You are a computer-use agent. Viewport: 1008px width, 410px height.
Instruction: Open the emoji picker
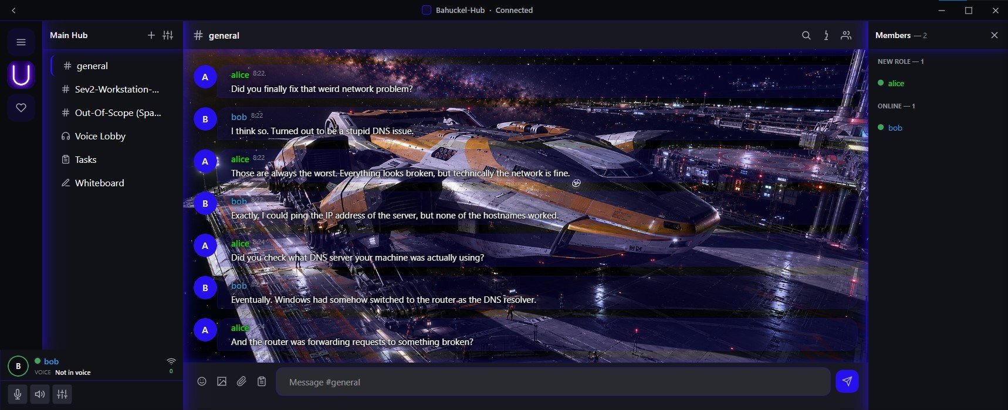202,381
